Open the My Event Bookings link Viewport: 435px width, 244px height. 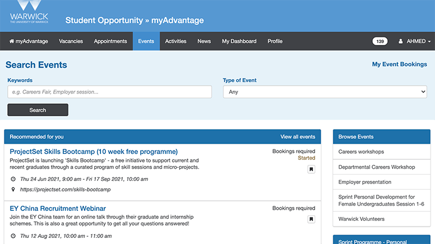pyautogui.click(x=399, y=64)
